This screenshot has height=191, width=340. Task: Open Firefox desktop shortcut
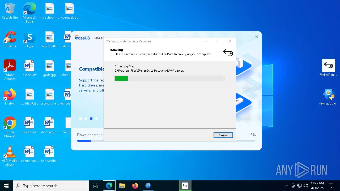tap(10, 97)
